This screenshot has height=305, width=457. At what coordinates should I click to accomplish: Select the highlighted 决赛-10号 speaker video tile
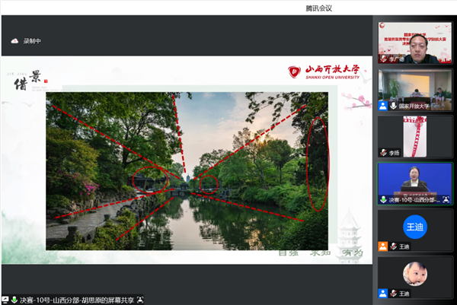[415, 181]
